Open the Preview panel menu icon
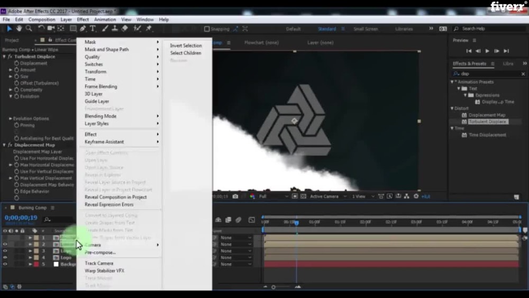This screenshot has width=529, height=298. pos(475,41)
